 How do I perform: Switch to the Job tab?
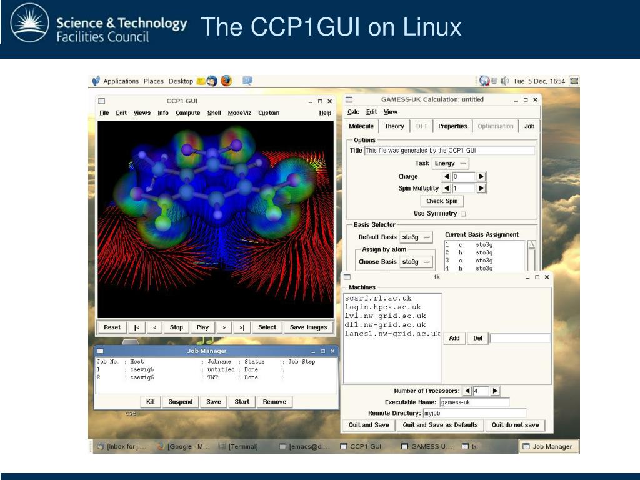[x=529, y=126]
